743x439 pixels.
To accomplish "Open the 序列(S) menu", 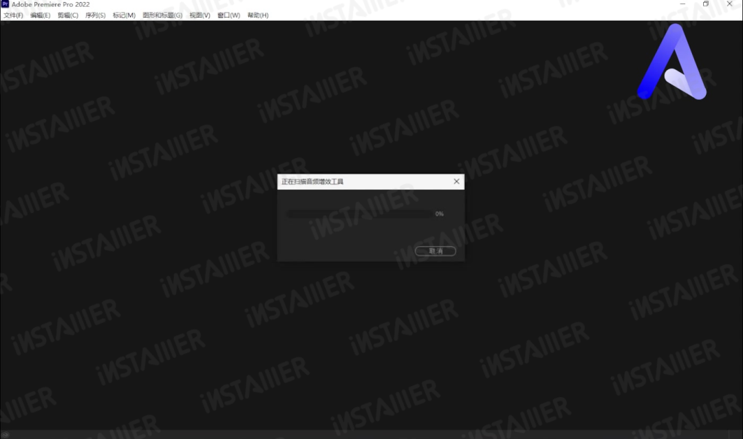I will pyautogui.click(x=95, y=15).
